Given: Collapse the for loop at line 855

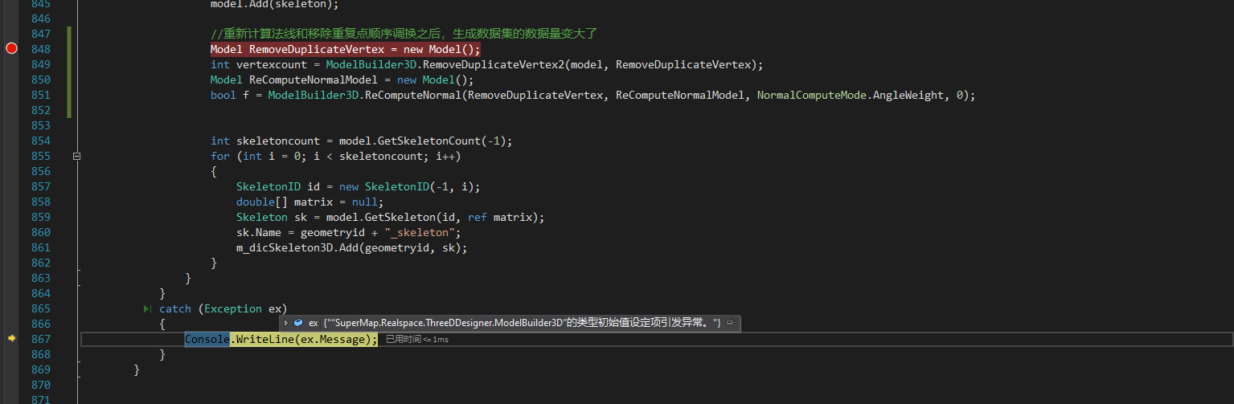Looking at the screenshot, I should coord(76,156).
